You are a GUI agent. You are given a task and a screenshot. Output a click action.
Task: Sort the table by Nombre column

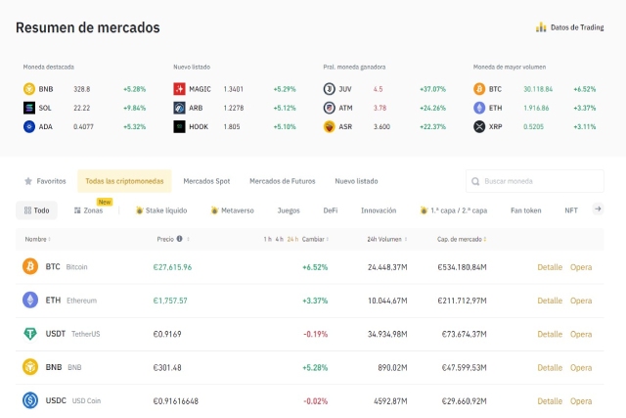tap(37, 239)
